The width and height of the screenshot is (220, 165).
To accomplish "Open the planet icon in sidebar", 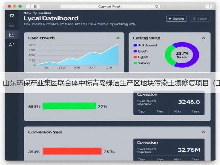I will click(x=11, y=45).
